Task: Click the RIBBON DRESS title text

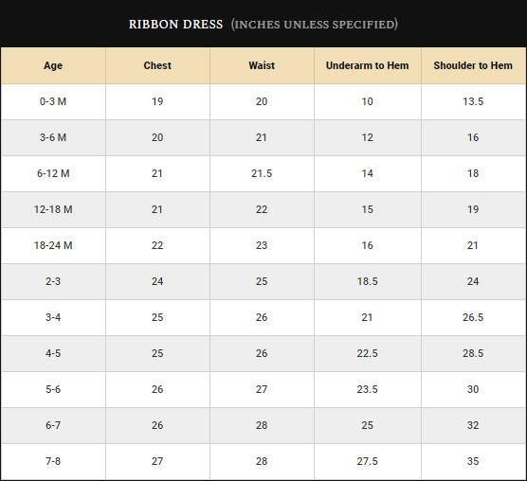Action: [x=175, y=25]
